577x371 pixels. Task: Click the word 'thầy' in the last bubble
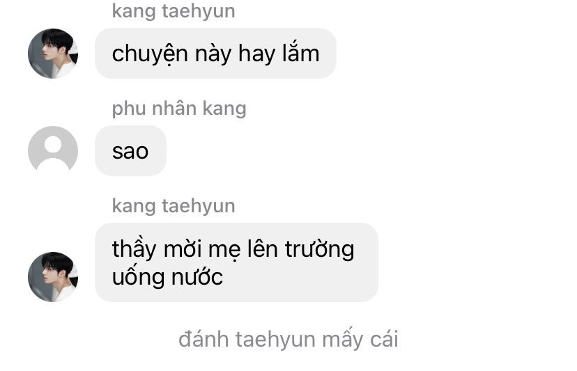[134, 250]
